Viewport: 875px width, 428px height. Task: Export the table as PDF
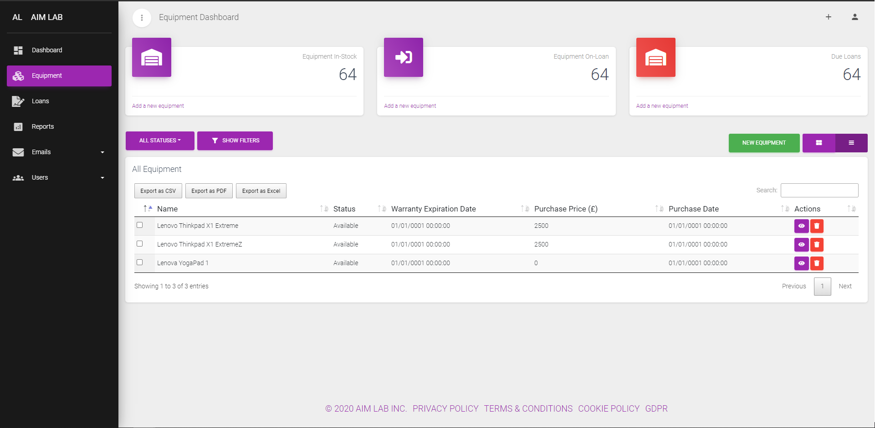209,191
